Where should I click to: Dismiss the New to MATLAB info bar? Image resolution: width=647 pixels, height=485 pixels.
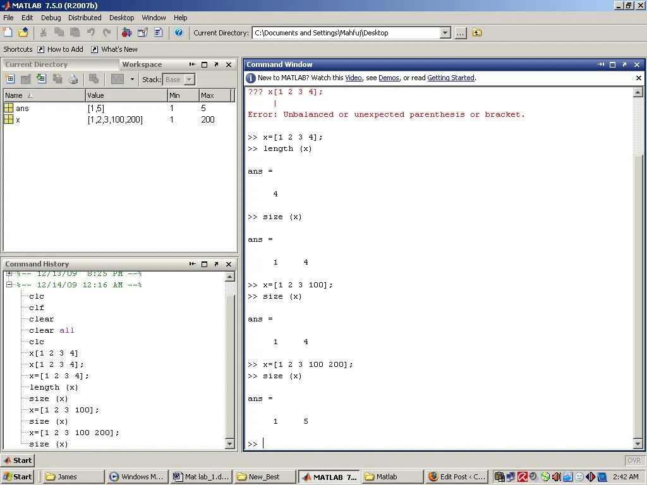tap(638, 78)
